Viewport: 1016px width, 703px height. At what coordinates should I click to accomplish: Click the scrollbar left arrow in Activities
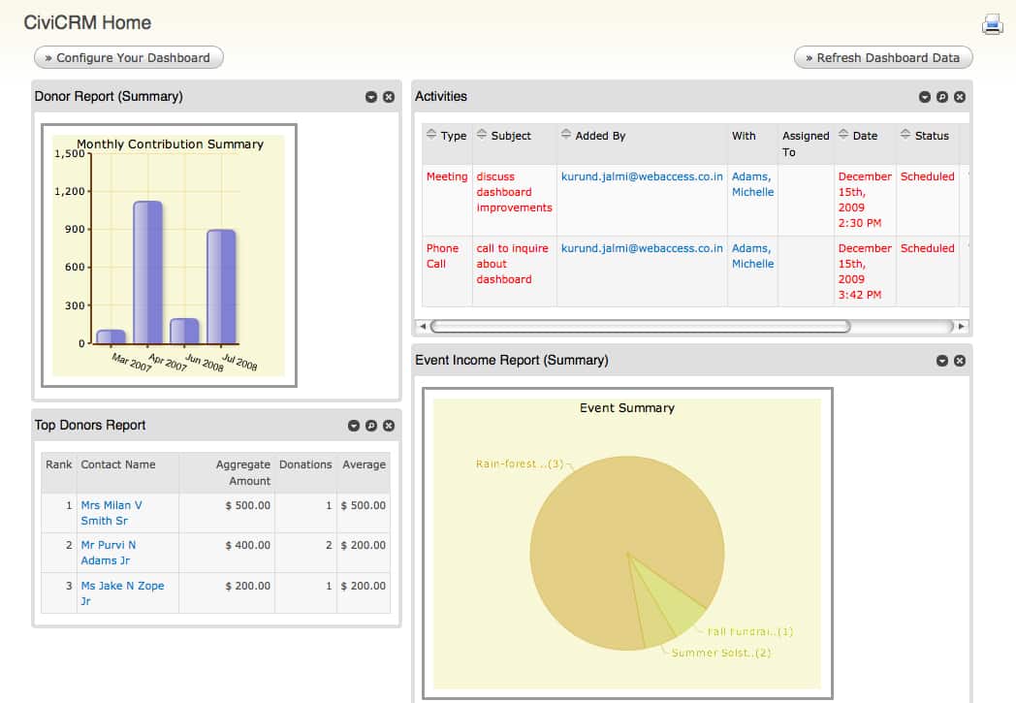[423, 326]
